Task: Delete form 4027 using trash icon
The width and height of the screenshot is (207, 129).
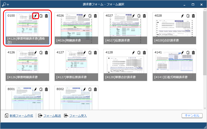Action: (144, 16)
